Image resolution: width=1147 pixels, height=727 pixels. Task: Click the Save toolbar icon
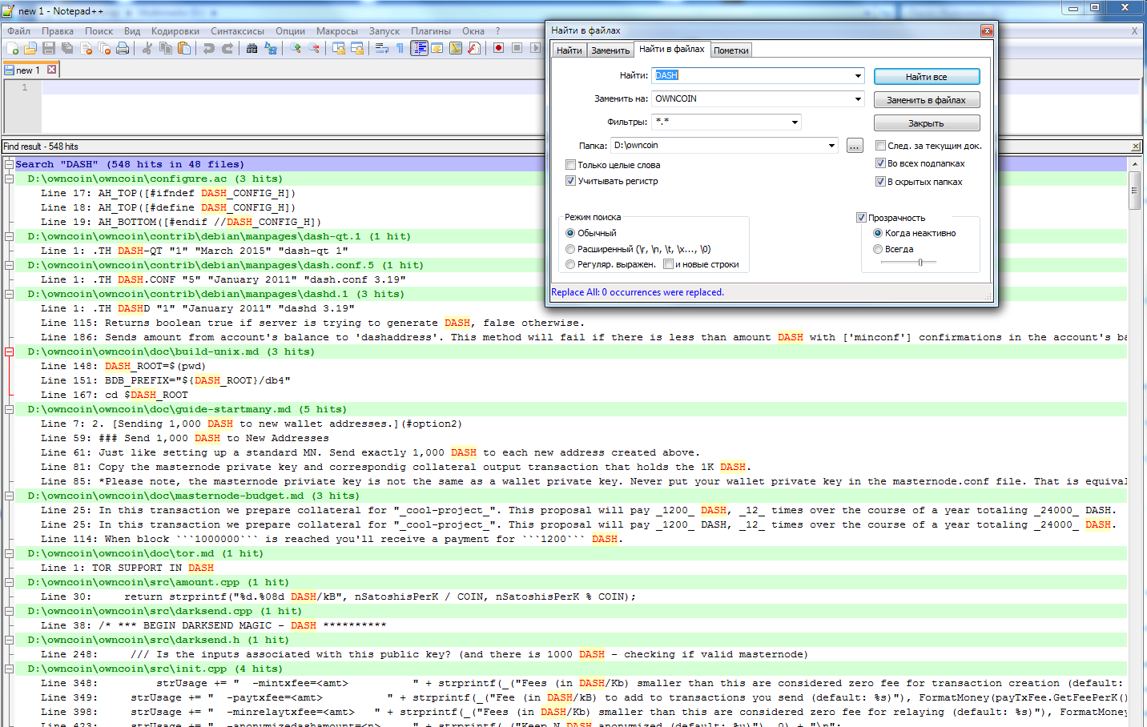[x=49, y=48]
